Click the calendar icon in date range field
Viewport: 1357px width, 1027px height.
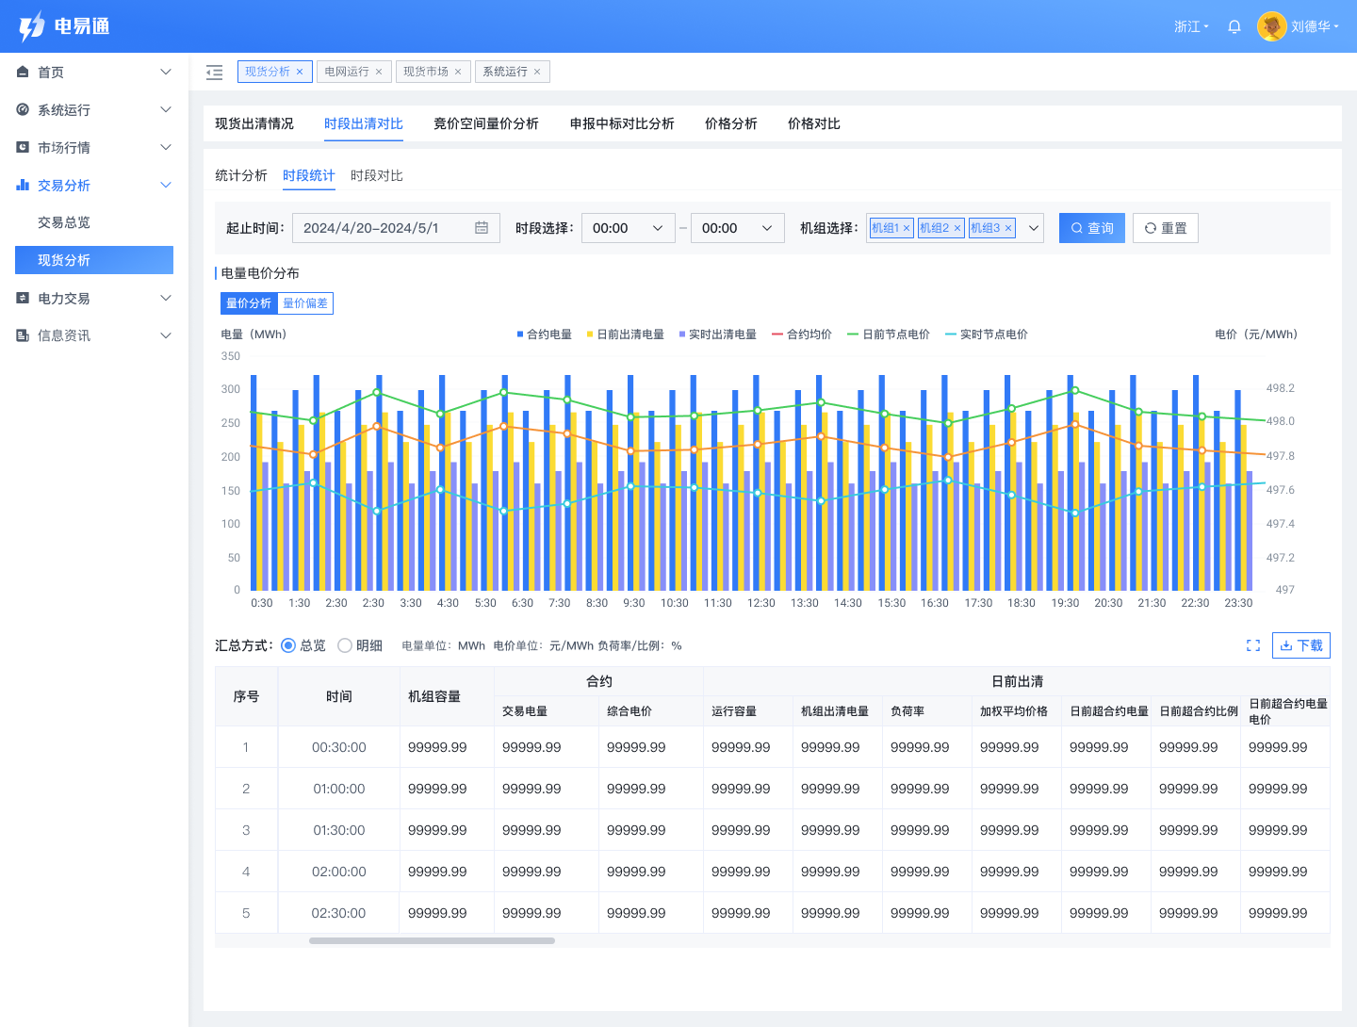click(482, 228)
